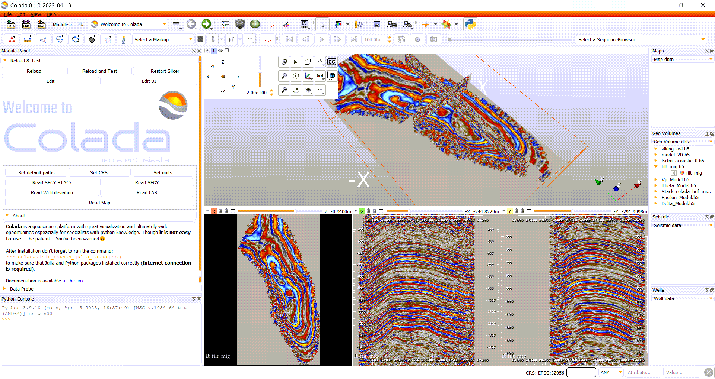Toggle sequence record button
Image resolution: width=715 pixels, height=379 pixels.
point(417,39)
